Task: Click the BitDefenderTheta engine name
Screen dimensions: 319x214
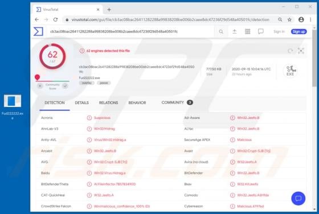Action: click(x=55, y=184)
